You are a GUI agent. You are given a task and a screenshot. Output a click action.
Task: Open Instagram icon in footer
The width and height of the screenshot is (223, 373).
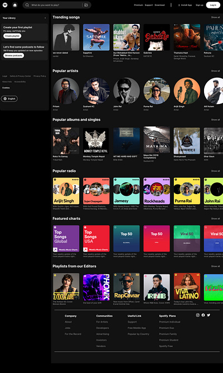197,315
